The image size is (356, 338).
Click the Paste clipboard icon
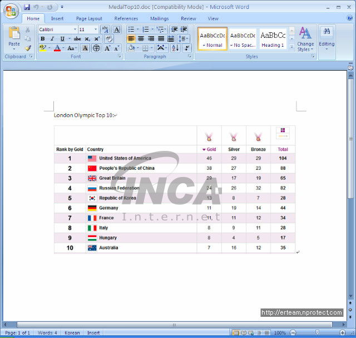[14, 33]
